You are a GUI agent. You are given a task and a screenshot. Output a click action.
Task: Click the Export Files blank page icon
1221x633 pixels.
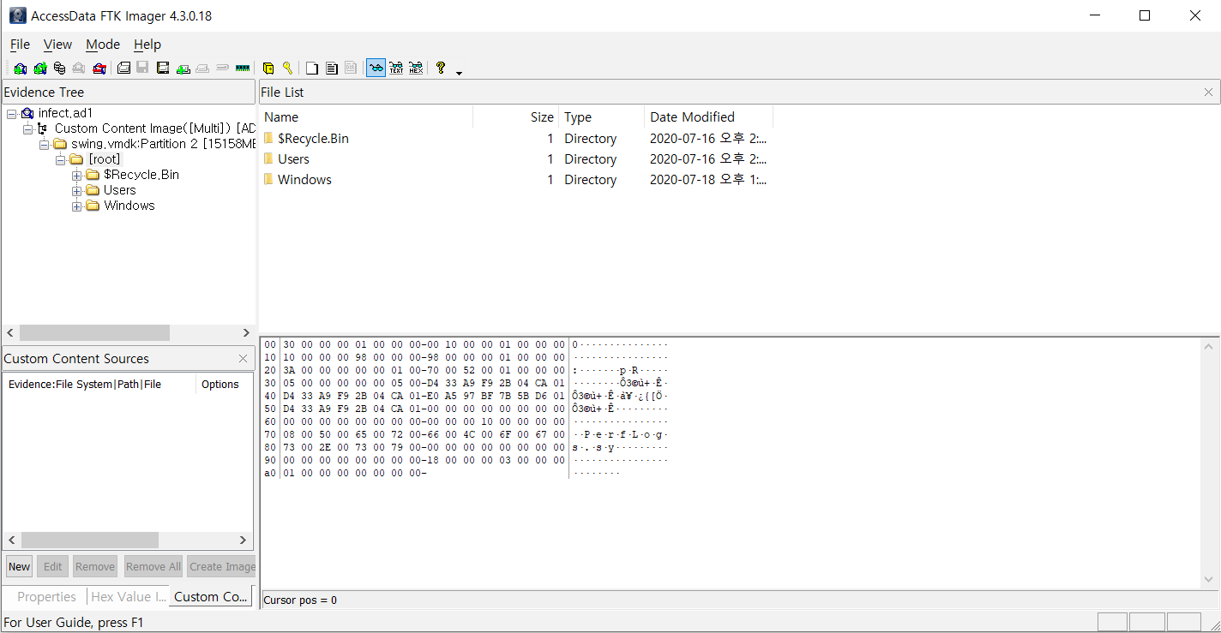click(x=312, y=68)
